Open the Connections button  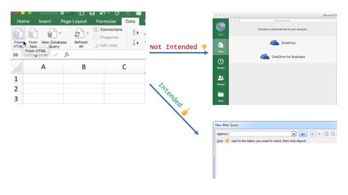[108, 29]
